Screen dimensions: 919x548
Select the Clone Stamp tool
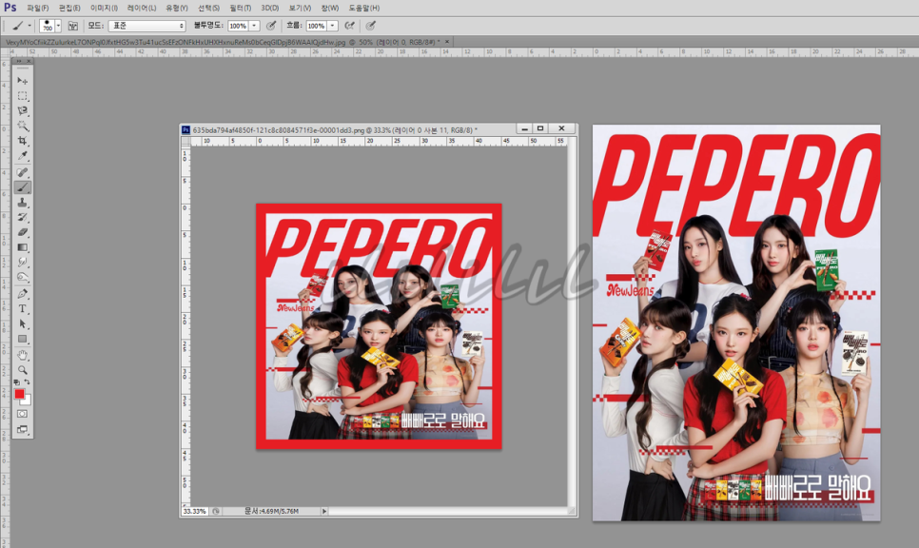pyautogui.click(x=22, y=203)
